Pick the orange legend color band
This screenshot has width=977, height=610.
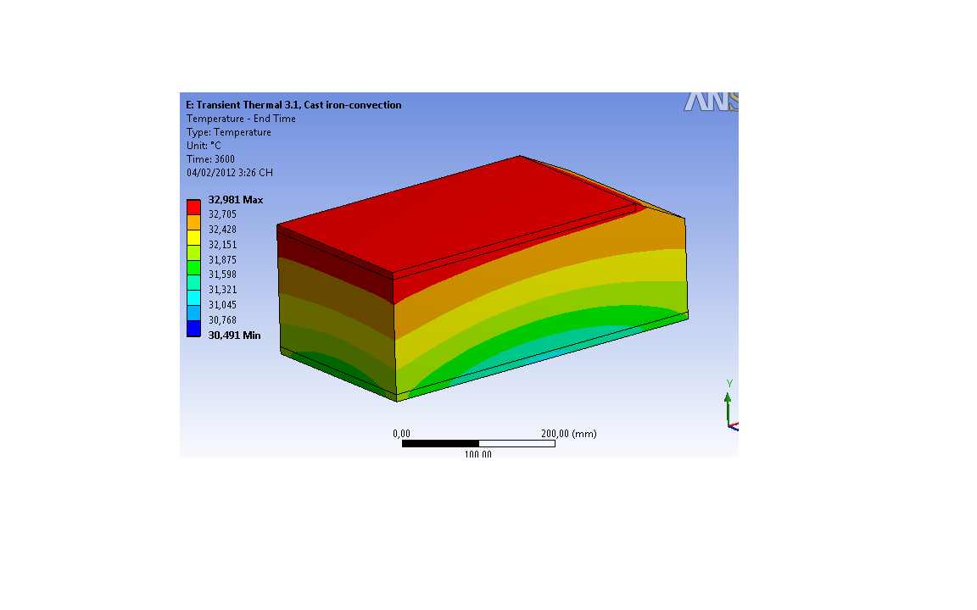pyautogui.click(x=193, y=222)
